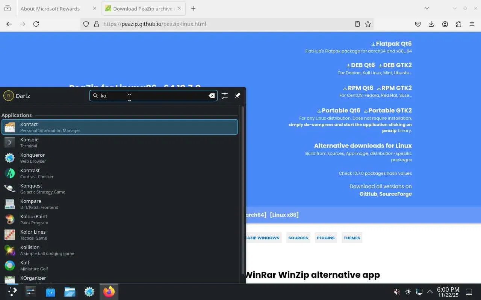Screen dimensions: 481x300
Task: Click the gear-shaped browser icon in the taskbar
Action: (89, 291)
